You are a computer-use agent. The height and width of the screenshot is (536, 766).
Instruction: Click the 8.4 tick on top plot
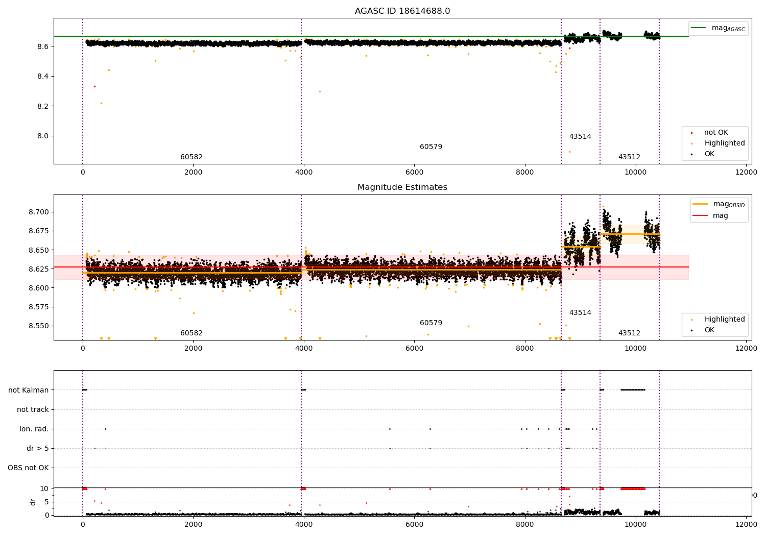pyautogui.click(x=42, y=77)
